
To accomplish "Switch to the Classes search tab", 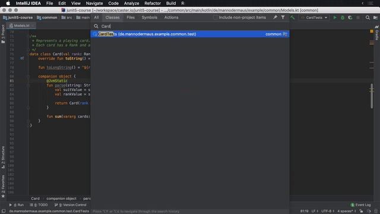I will tap(112, 17).
